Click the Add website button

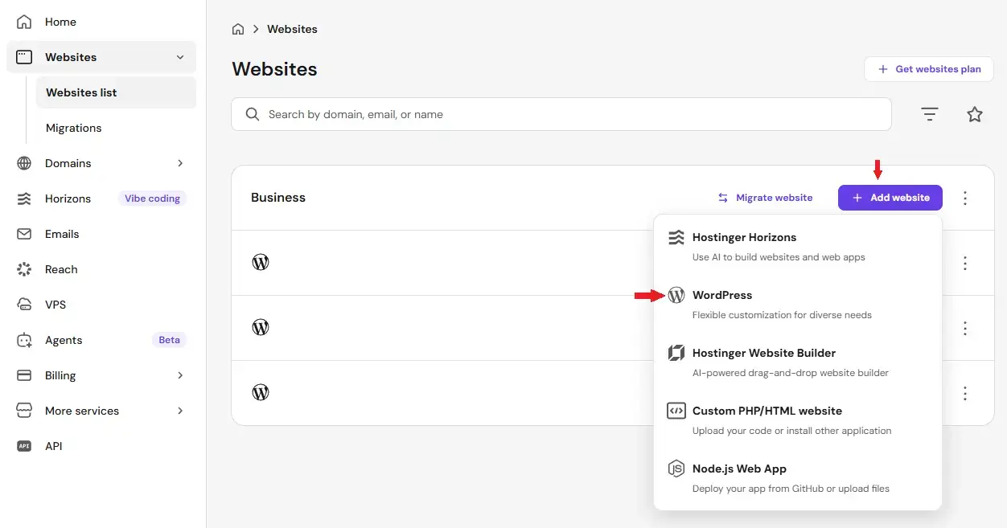pyautogui.click(x=890, y=197)
